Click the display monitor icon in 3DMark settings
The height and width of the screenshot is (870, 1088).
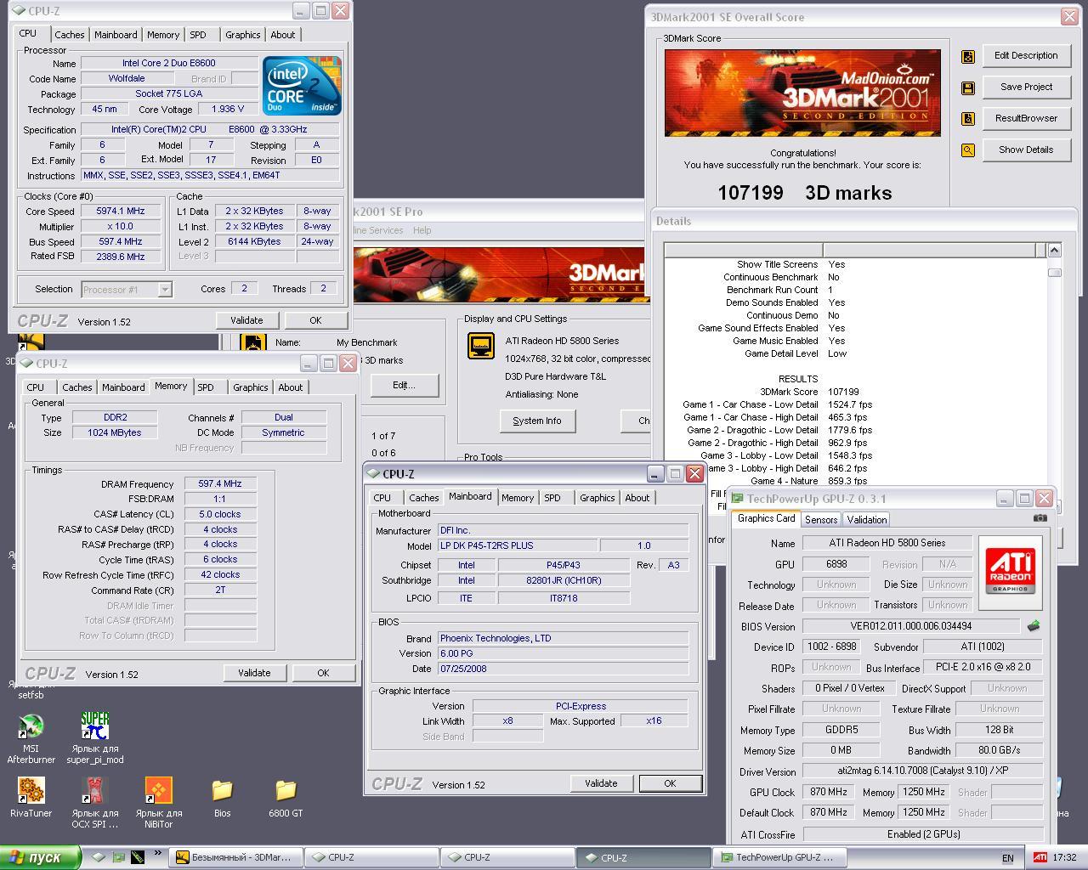pyautogui.click(x=481, y=345)
